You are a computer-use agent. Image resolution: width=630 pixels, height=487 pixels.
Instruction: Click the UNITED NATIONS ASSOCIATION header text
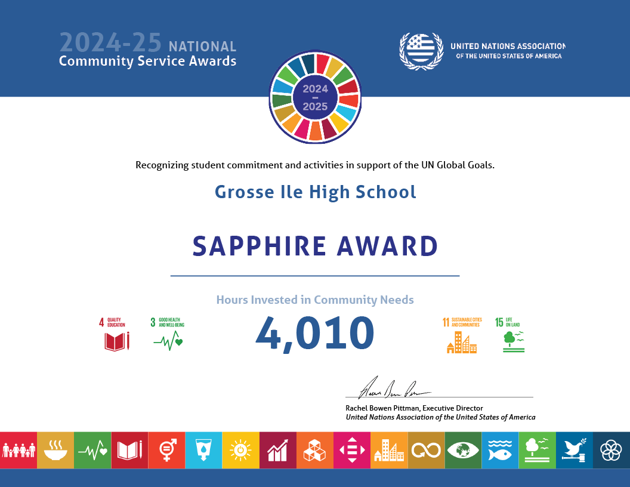click(508, 46)
